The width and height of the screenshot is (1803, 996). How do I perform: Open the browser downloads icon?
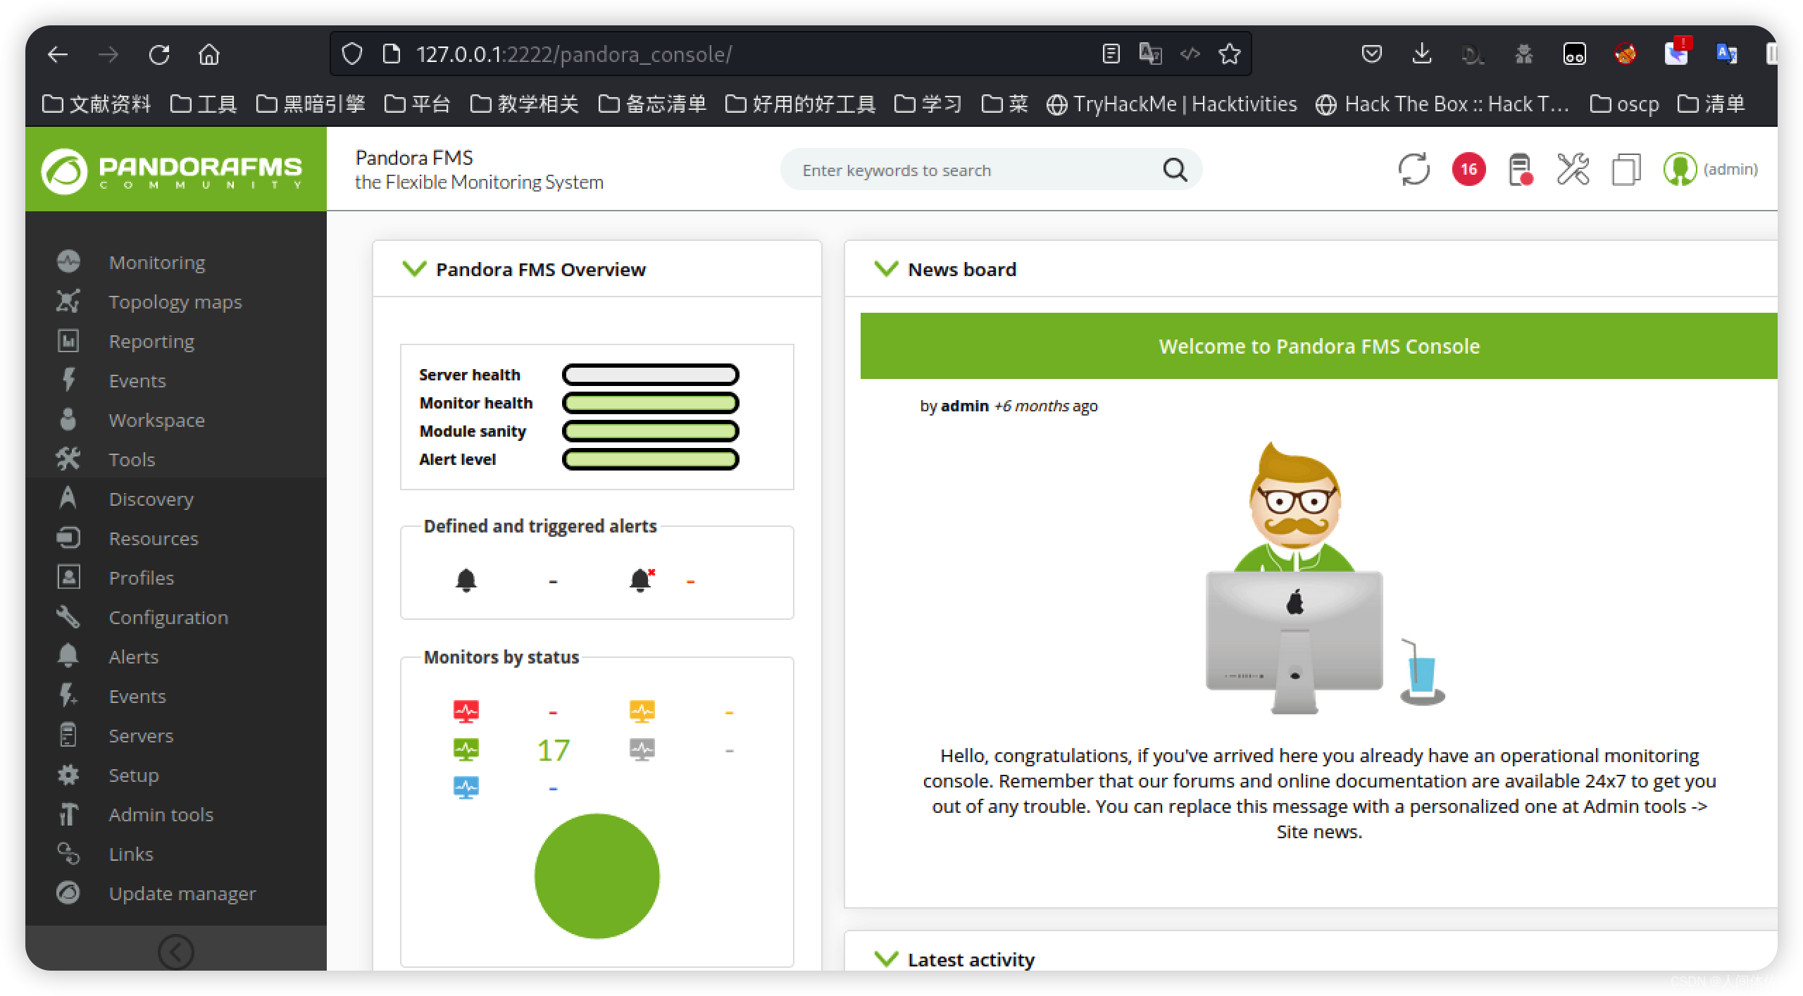[x=1422, y=54]
